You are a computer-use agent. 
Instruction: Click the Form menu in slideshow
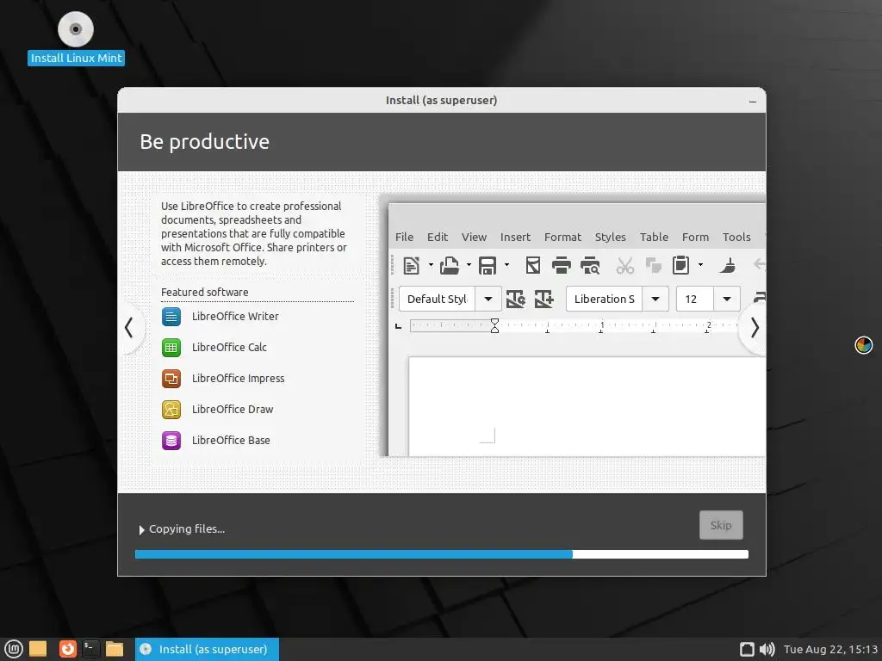[x=695, y=238]
